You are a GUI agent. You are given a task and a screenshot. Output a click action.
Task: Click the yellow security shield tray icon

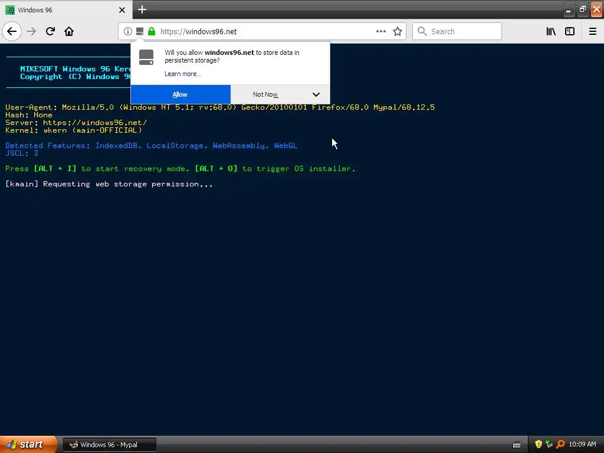(x=539, y=444)
